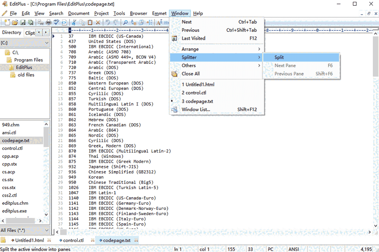The image size is (379, 252).
Task: Click the Delete X toolbar icon
Action: [x=98, y=22]
